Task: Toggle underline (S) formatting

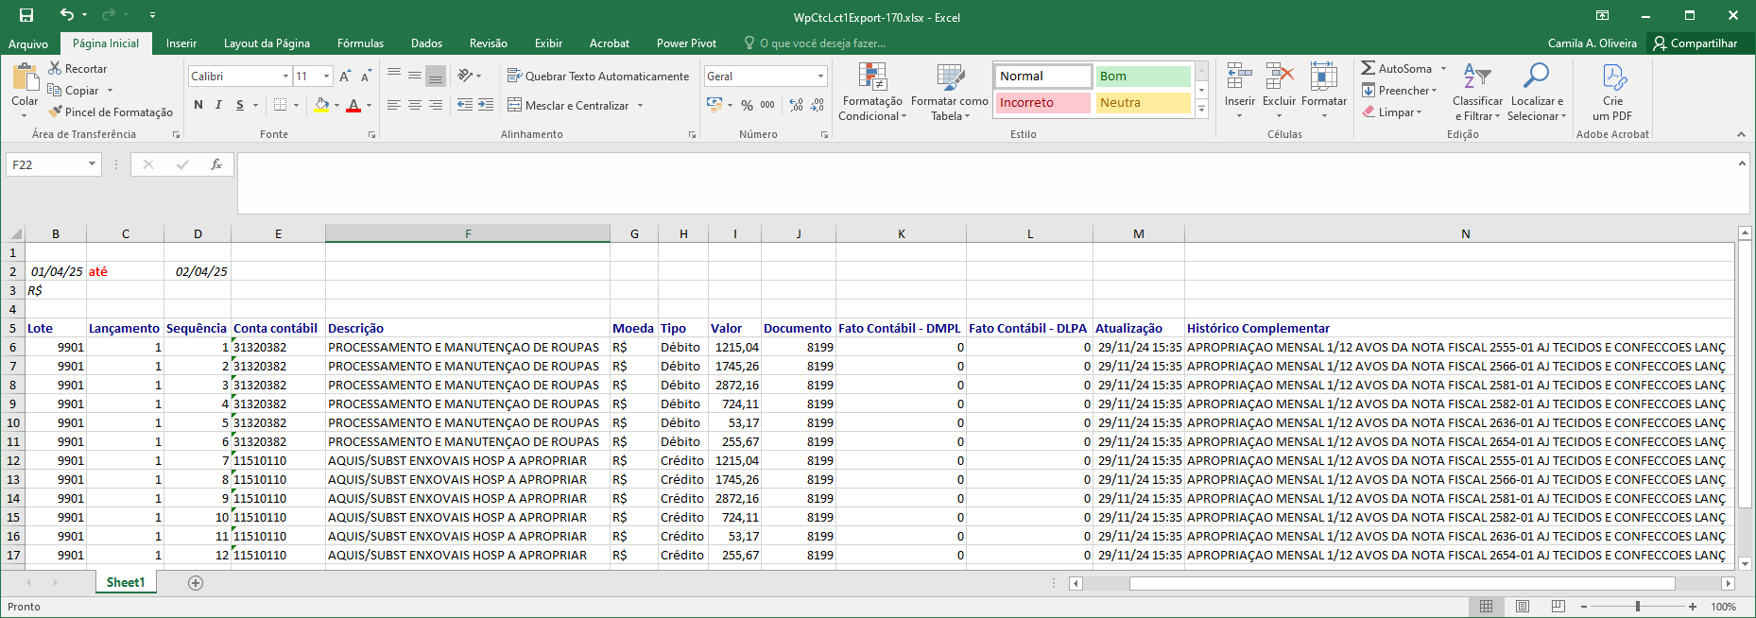Action: point(240,105)
